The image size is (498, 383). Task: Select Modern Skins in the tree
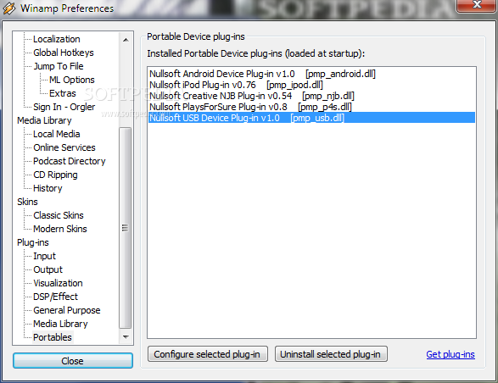60,229
